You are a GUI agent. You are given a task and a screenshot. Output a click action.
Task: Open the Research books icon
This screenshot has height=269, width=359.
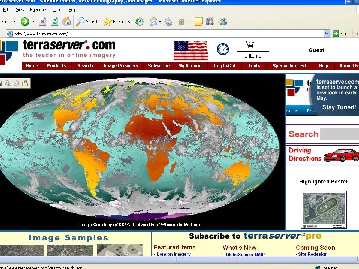(x=210, y=22)
